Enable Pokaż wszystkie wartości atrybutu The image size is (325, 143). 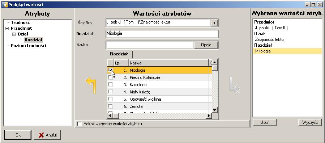click(x=79, y=124)
